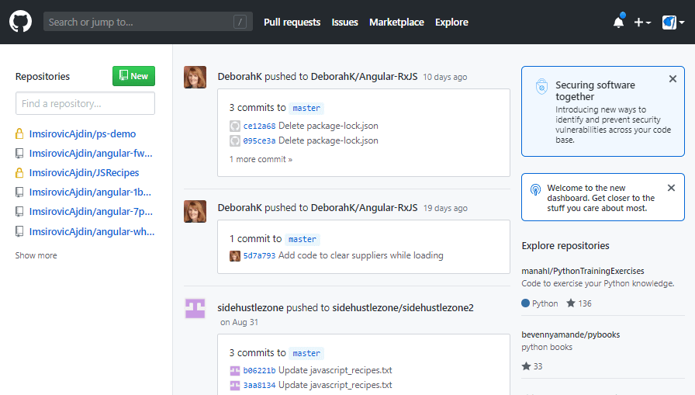
Task: Click the committer avatar beside commit 095ce3a
Action: 235,141
